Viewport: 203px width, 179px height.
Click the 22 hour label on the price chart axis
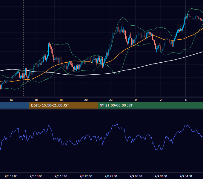coord(111,100)
